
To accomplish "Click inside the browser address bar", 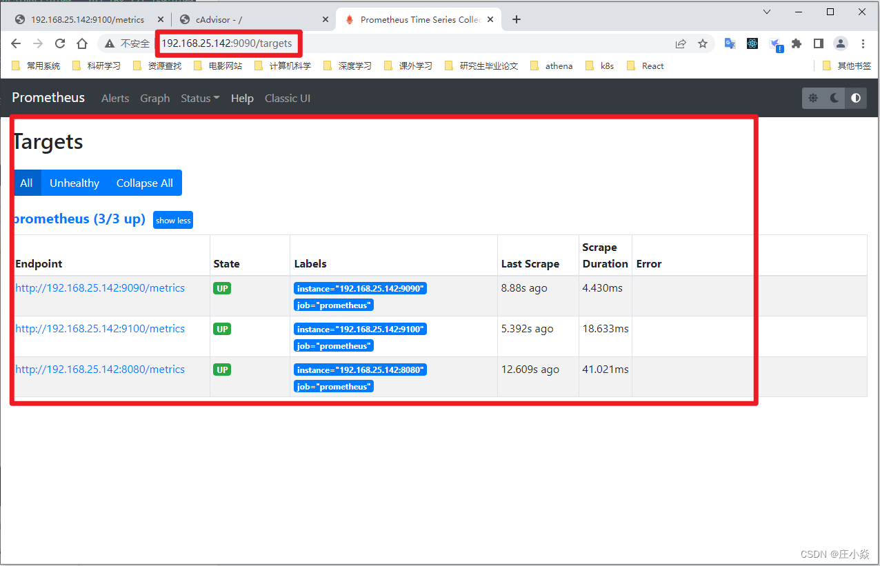I will pyautogui.click(x=228, y=43).
